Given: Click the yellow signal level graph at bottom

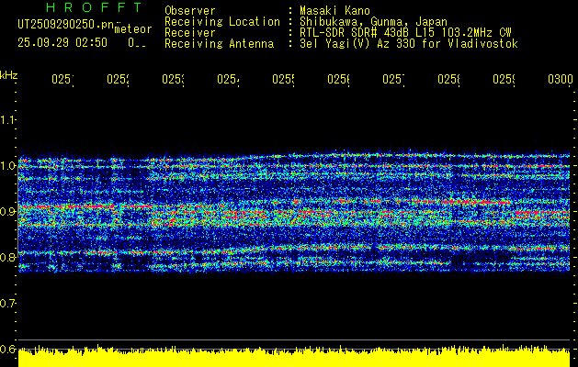Looking at the screenshot, I should tap(294, 356).
